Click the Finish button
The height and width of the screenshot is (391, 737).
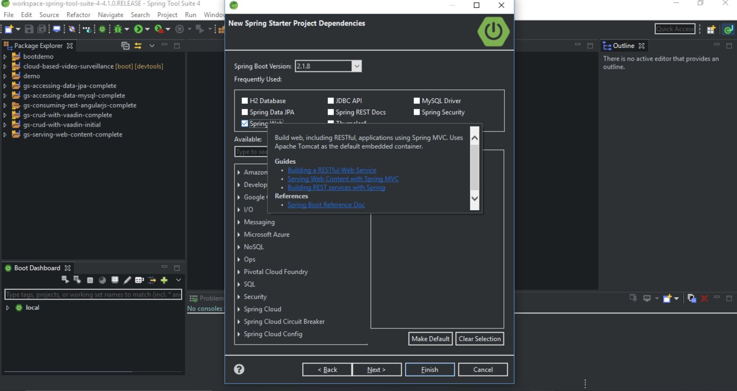click(x=430, y=369)
